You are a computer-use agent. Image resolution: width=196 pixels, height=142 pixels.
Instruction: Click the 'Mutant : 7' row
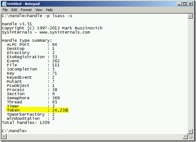[31, 81]
